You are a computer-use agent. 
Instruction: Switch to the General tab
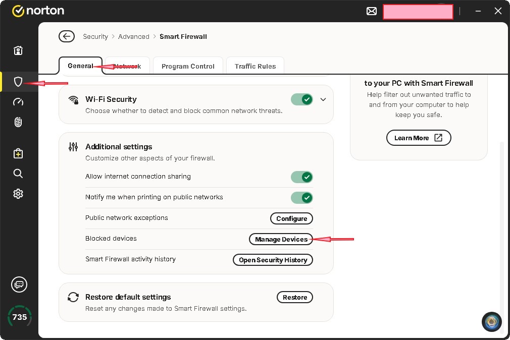[x=81, y=66]
